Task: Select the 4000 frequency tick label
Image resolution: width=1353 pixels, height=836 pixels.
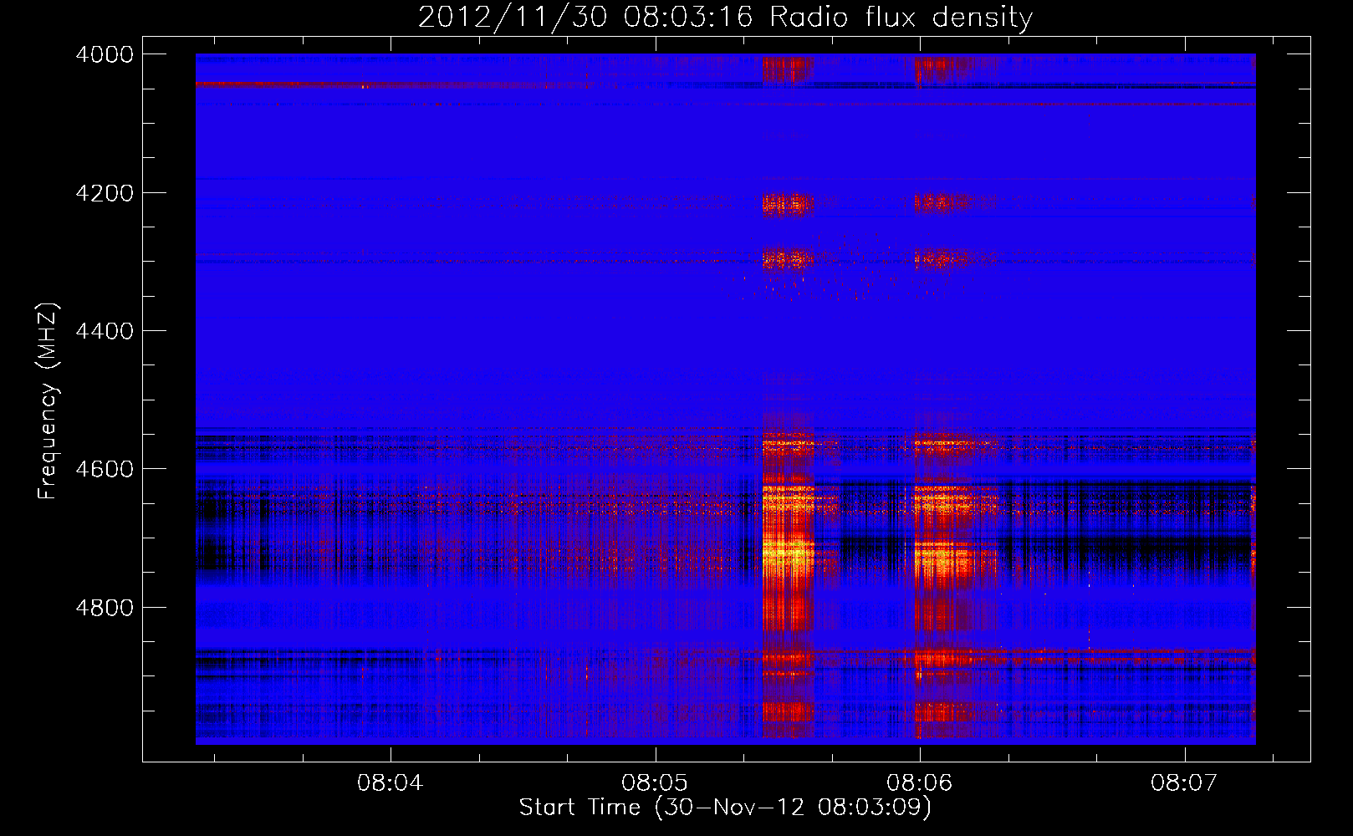Action: 105,54
